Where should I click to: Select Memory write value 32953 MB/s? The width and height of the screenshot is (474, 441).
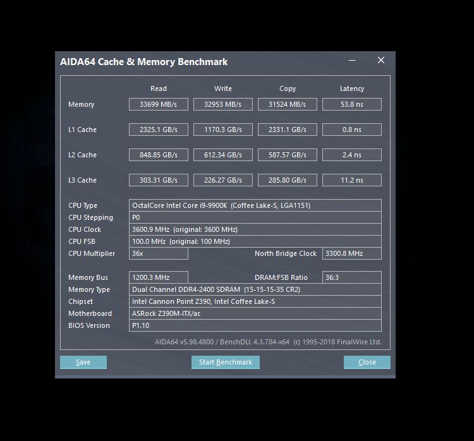tap(223, 104)
